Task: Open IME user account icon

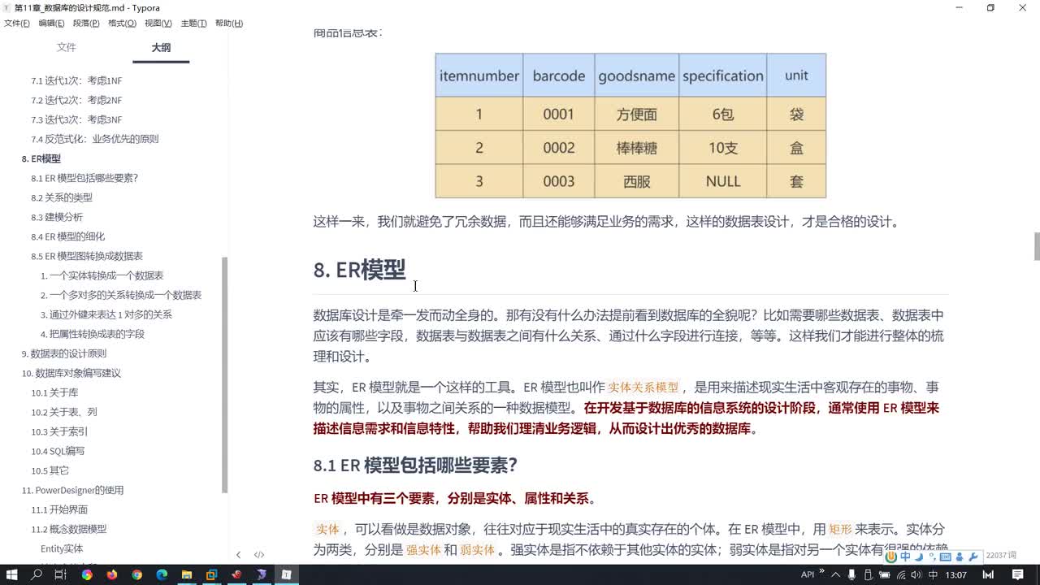Action: pyautogui.click(x=960, y=557)
